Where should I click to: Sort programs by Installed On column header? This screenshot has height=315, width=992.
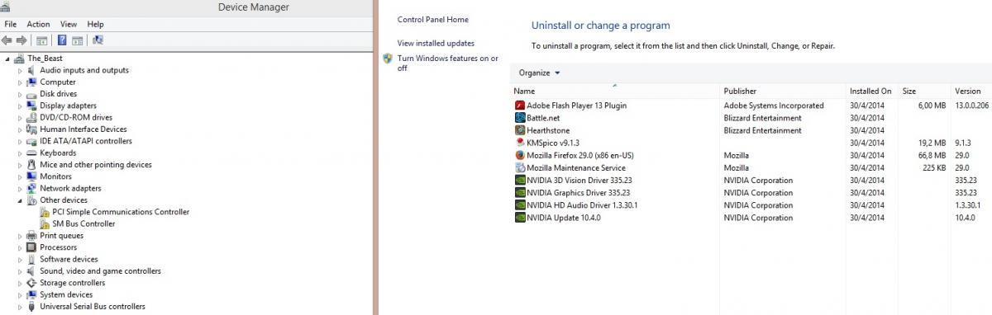pyautogui.click(x=872, y=91)
